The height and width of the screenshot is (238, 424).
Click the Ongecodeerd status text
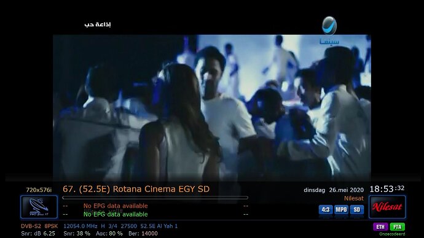tap(392, 234)
